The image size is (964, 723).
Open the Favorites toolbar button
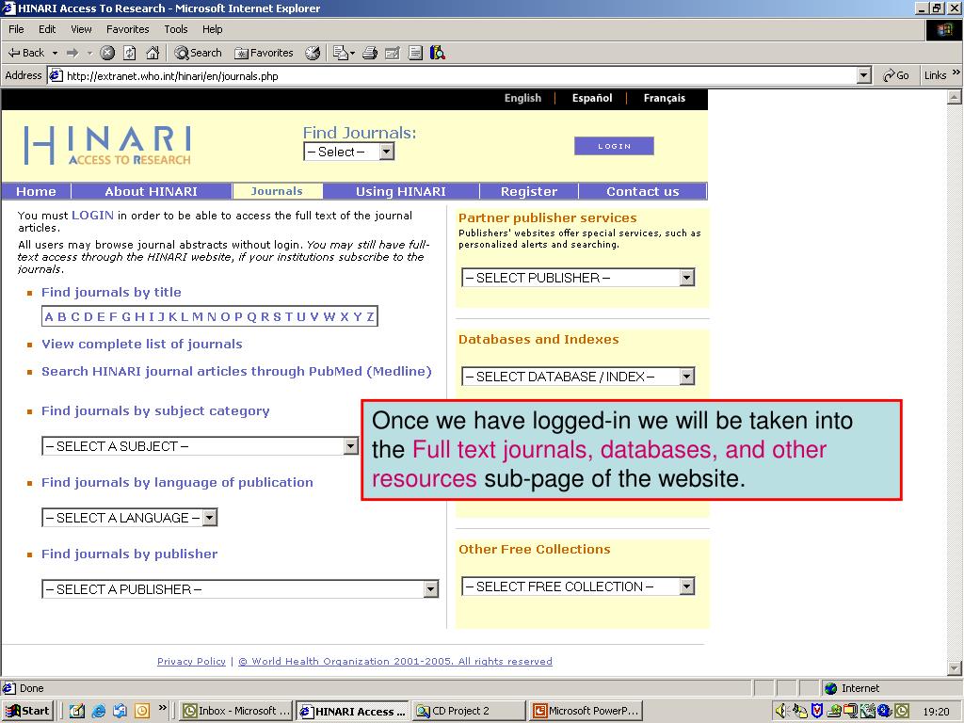click(x=265, y=53)
